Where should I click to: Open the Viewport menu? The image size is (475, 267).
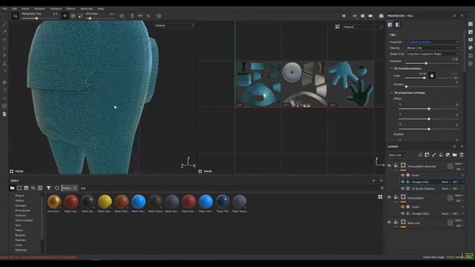pos(56,9)
